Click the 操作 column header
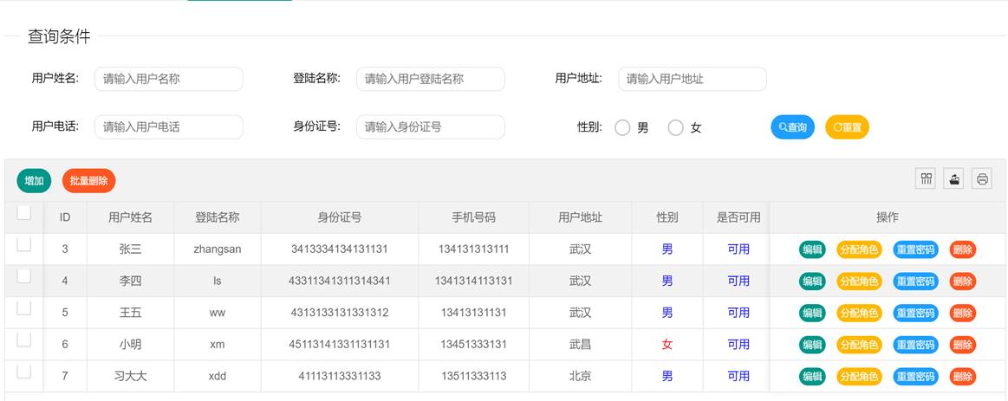1008x401 pixels. [x=888, y=217]
